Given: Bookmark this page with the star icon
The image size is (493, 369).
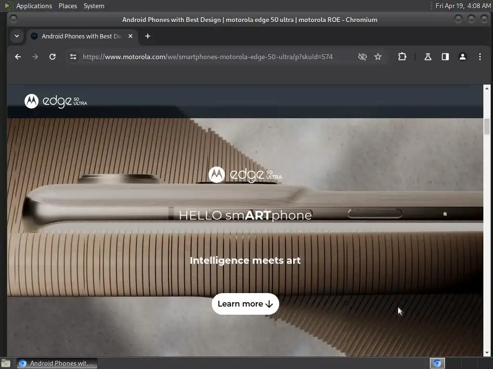Looking at the screenshot, I should (x=378, y=57).
